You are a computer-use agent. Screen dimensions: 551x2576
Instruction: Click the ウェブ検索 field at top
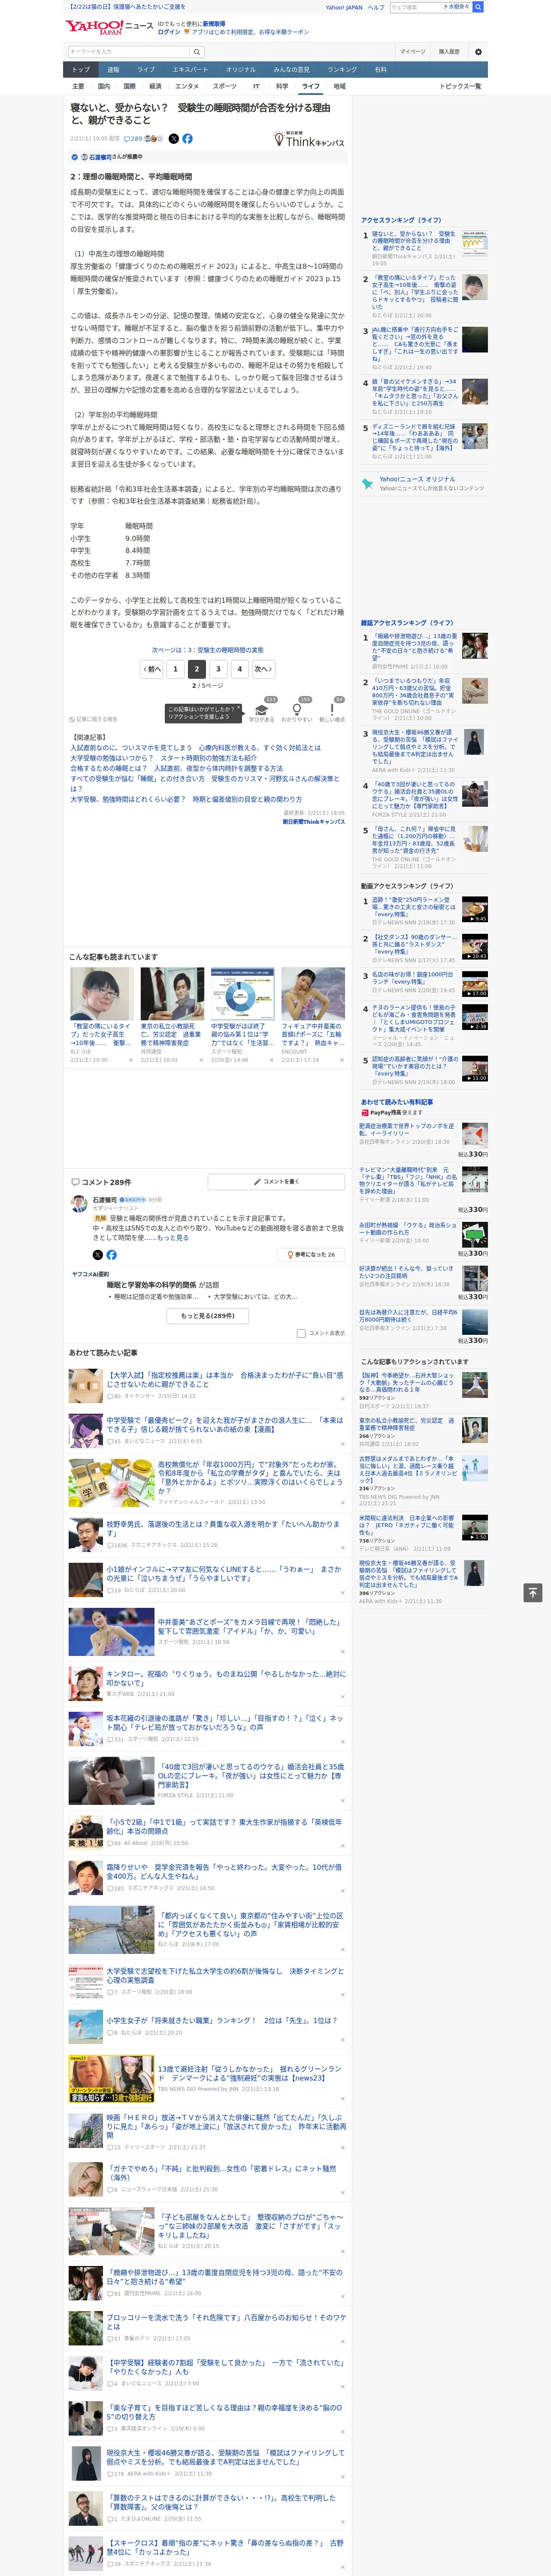(x=415, y=7)
